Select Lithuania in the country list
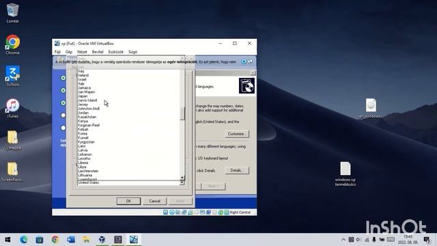 (85, 175)
